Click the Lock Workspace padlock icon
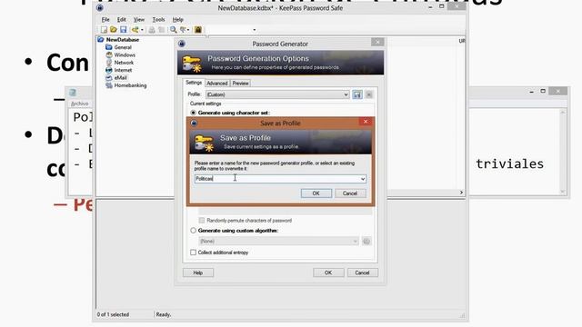 198,30
